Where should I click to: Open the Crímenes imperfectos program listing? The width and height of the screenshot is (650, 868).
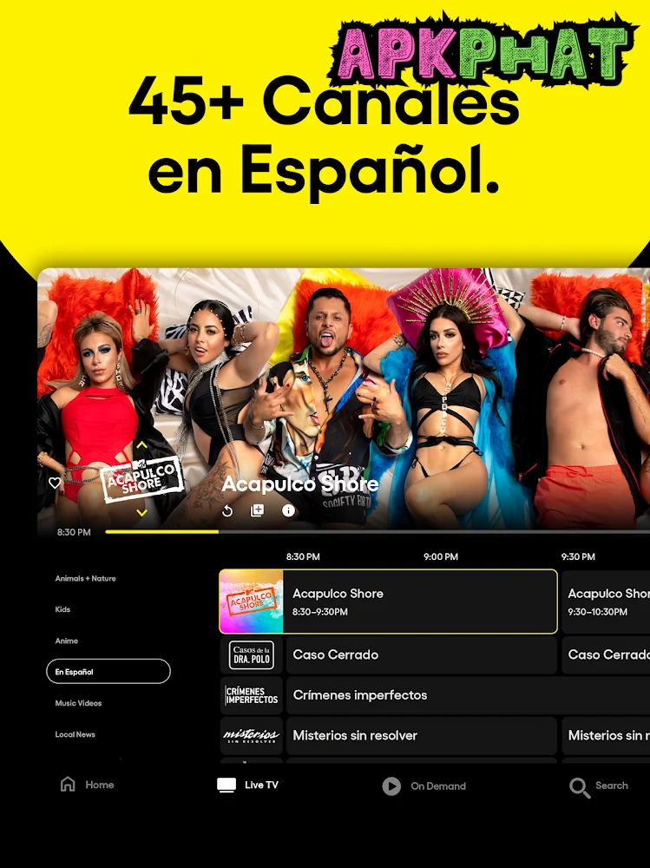pos(468,695)
